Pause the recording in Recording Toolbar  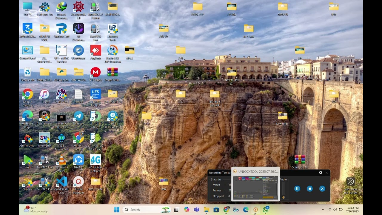pos(297,188)
